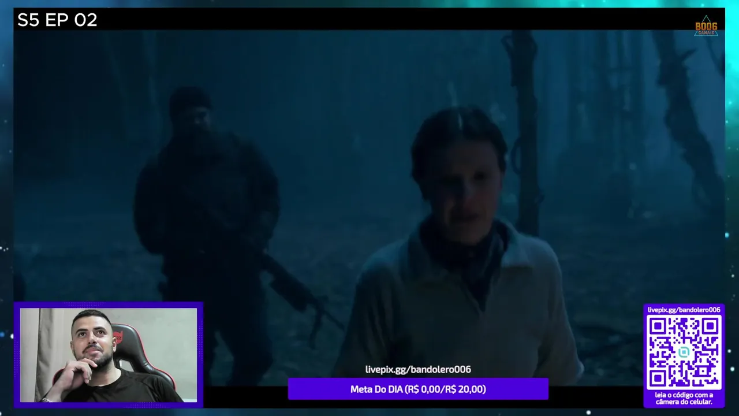739x416 pixels.
Task: Click the streamer webcam feed
Action: coord(109,355)
